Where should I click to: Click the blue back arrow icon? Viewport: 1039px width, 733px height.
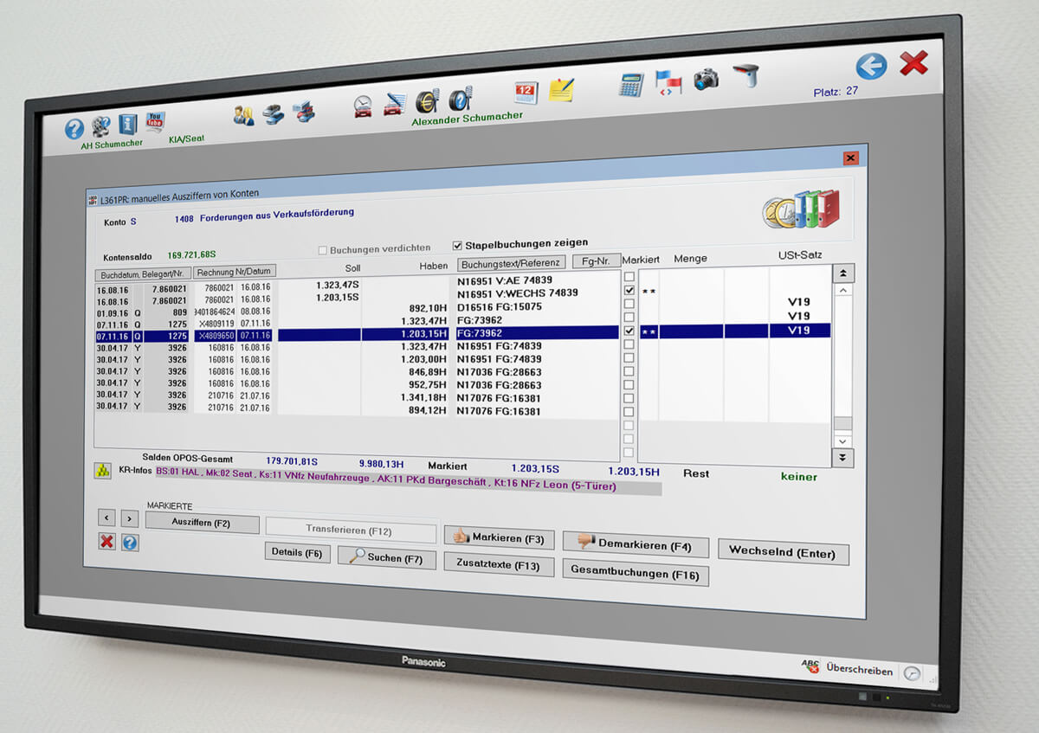click(x=871, y=67)
